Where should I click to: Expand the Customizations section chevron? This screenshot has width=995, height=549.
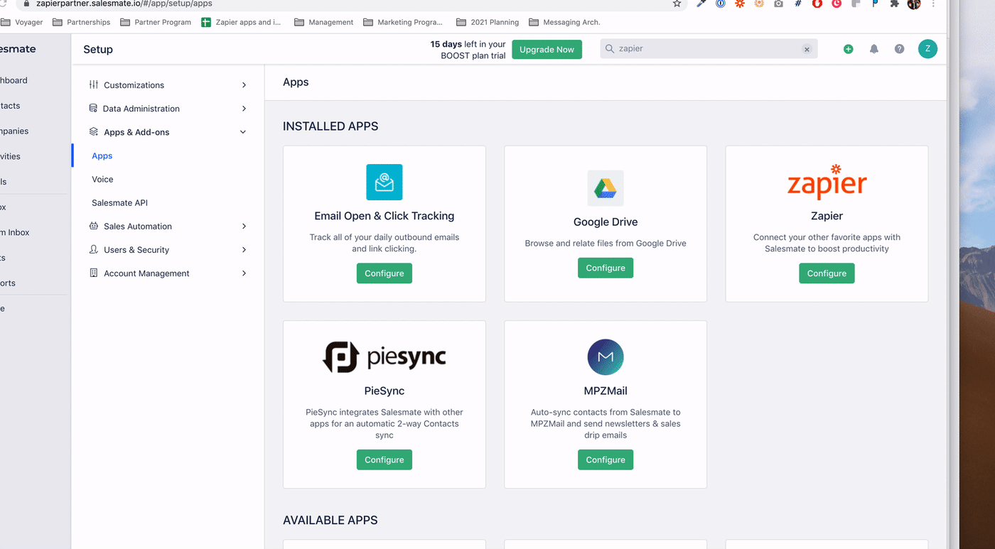(x=244, y=85)
